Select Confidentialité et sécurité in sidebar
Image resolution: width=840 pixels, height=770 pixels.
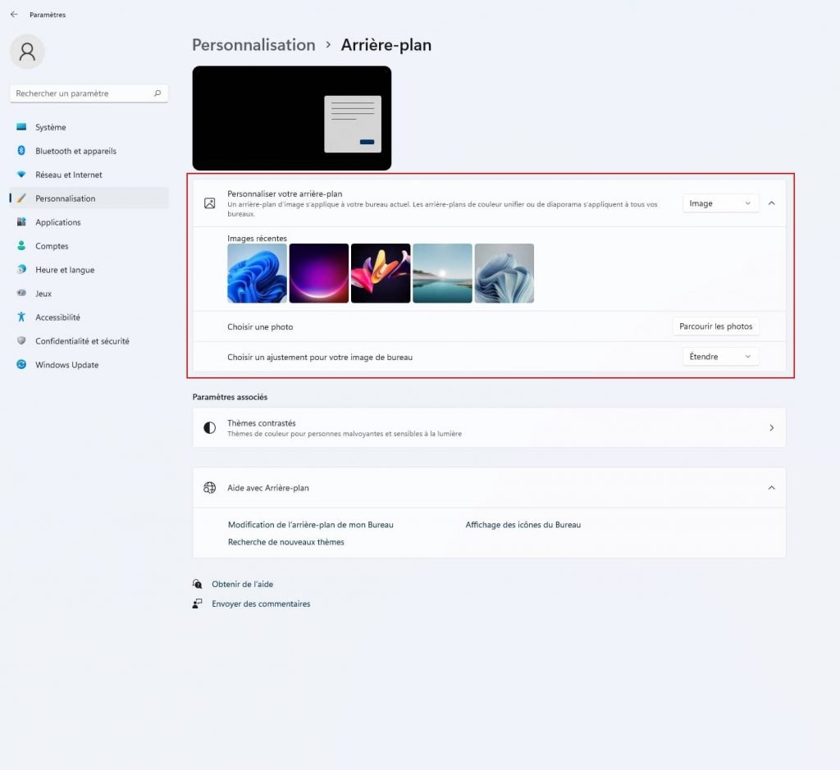[82, 341]
